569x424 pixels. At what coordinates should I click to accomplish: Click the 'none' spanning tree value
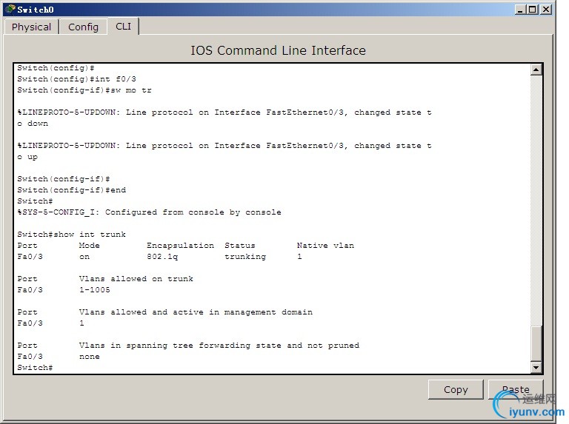89,357
